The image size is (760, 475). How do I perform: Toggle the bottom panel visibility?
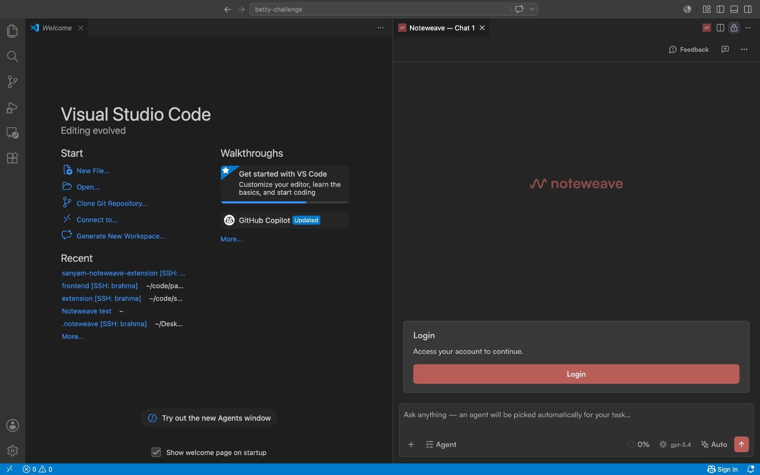coord(734,9)
